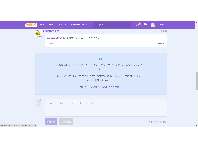Expand the account dropdown arrow
The height and width of the screenshot is (148, 198).
pyautogui.click(x=167, y=25)
